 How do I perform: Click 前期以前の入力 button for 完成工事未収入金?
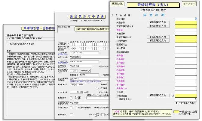158,26
